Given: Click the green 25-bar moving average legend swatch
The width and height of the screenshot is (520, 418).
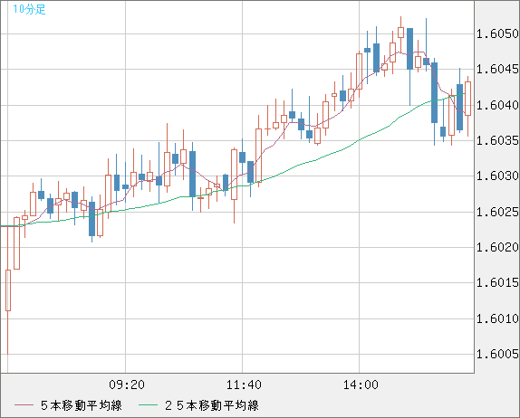Looking at the screenshot, I should 148,405.
